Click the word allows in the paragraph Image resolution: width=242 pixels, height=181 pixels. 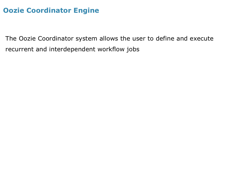109,39
